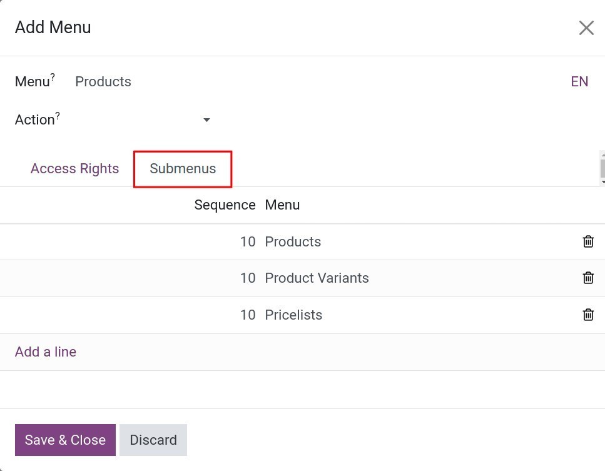
Task: Click Save & Close button
Action: click(x=65, y=440)
